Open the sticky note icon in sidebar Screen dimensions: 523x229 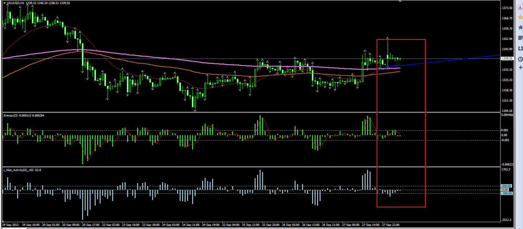[x=520, y=38]
